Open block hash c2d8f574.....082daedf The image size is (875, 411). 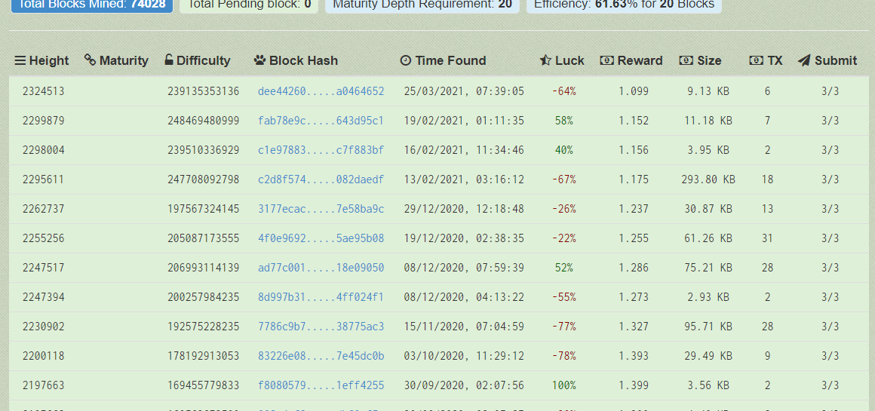(321, 179)
